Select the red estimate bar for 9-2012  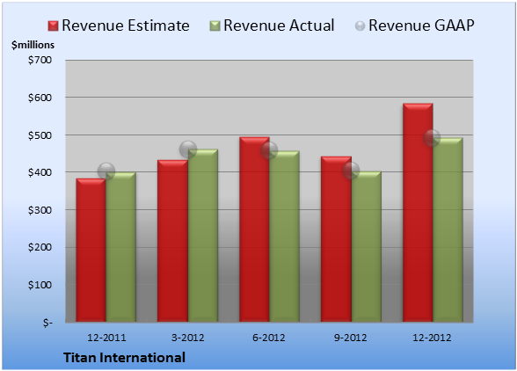(336, 239)
